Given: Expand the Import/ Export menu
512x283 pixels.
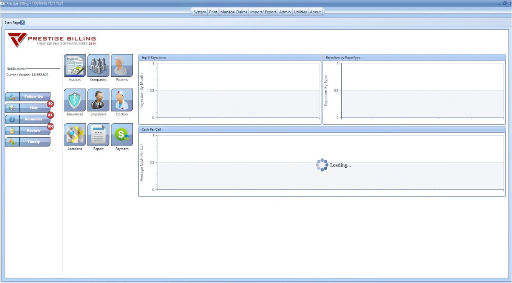Looking at the screenshot, I should 263,12.
